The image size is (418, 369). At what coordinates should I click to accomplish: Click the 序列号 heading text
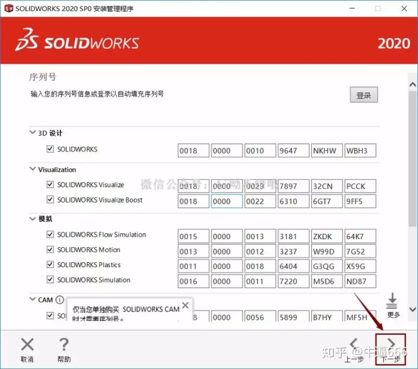pyautogui.click(x=42, y=77)
